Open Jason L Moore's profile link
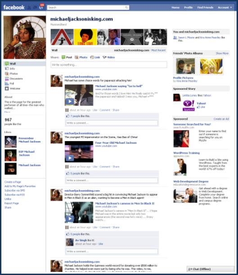The width and height of the screenshot is (238, 275). (x=186, y=37)
